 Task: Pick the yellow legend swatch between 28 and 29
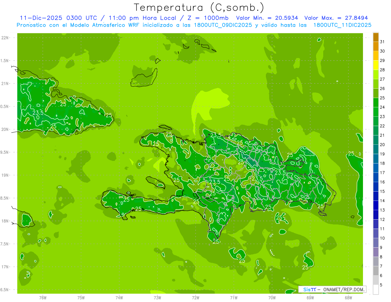point(376,65)
